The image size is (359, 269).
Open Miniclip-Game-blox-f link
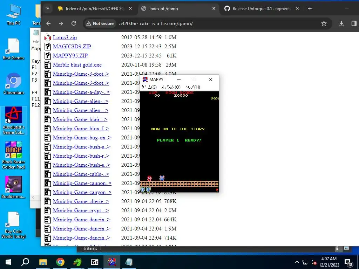click(81, 129)
